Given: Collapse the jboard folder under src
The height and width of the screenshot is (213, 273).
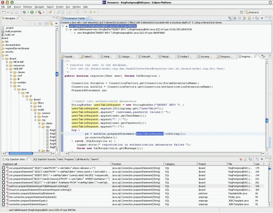Looking at the screenshot, I should (3, 59).
